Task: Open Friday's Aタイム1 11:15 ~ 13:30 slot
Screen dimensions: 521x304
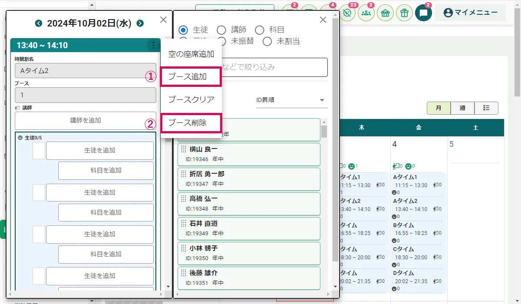Action: pos(419,184)
